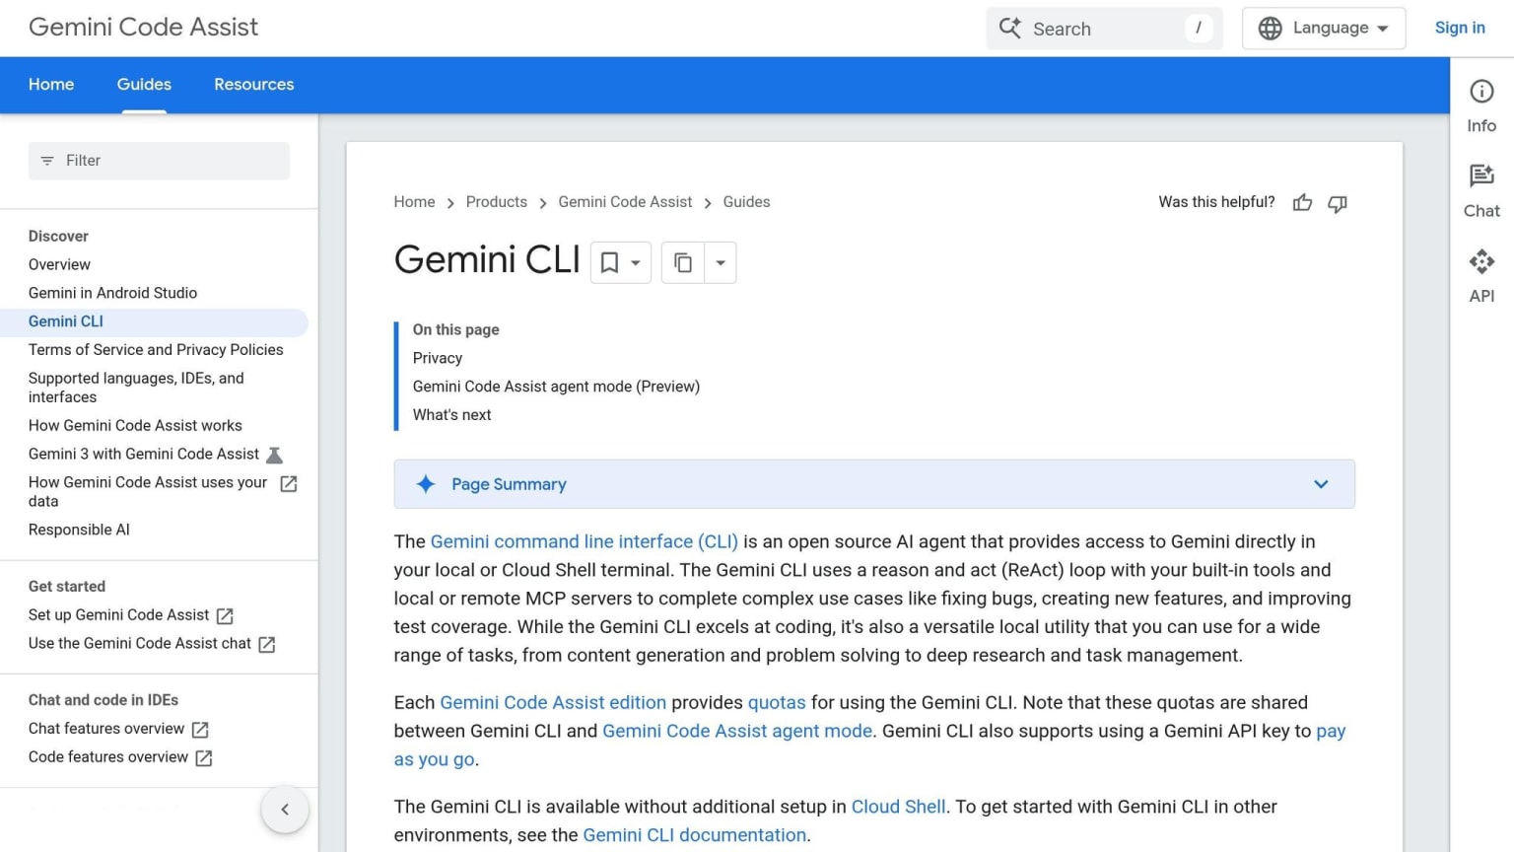Screen dimensions: 1514x852
Task: Click the Discover section heading
Action: pos(58,237)
